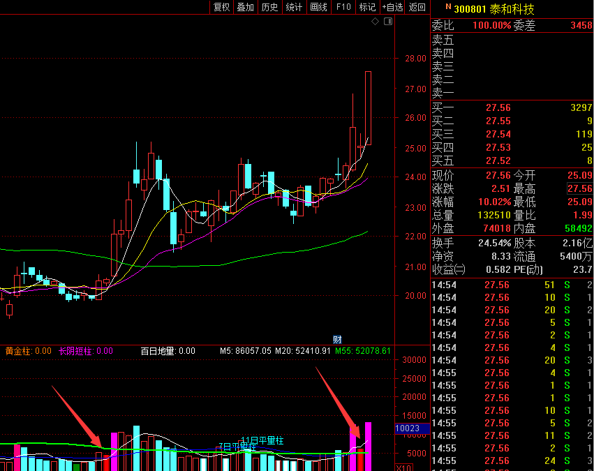Click 买一 volume 3297
The image size is (594, 471).
point(581,108)
